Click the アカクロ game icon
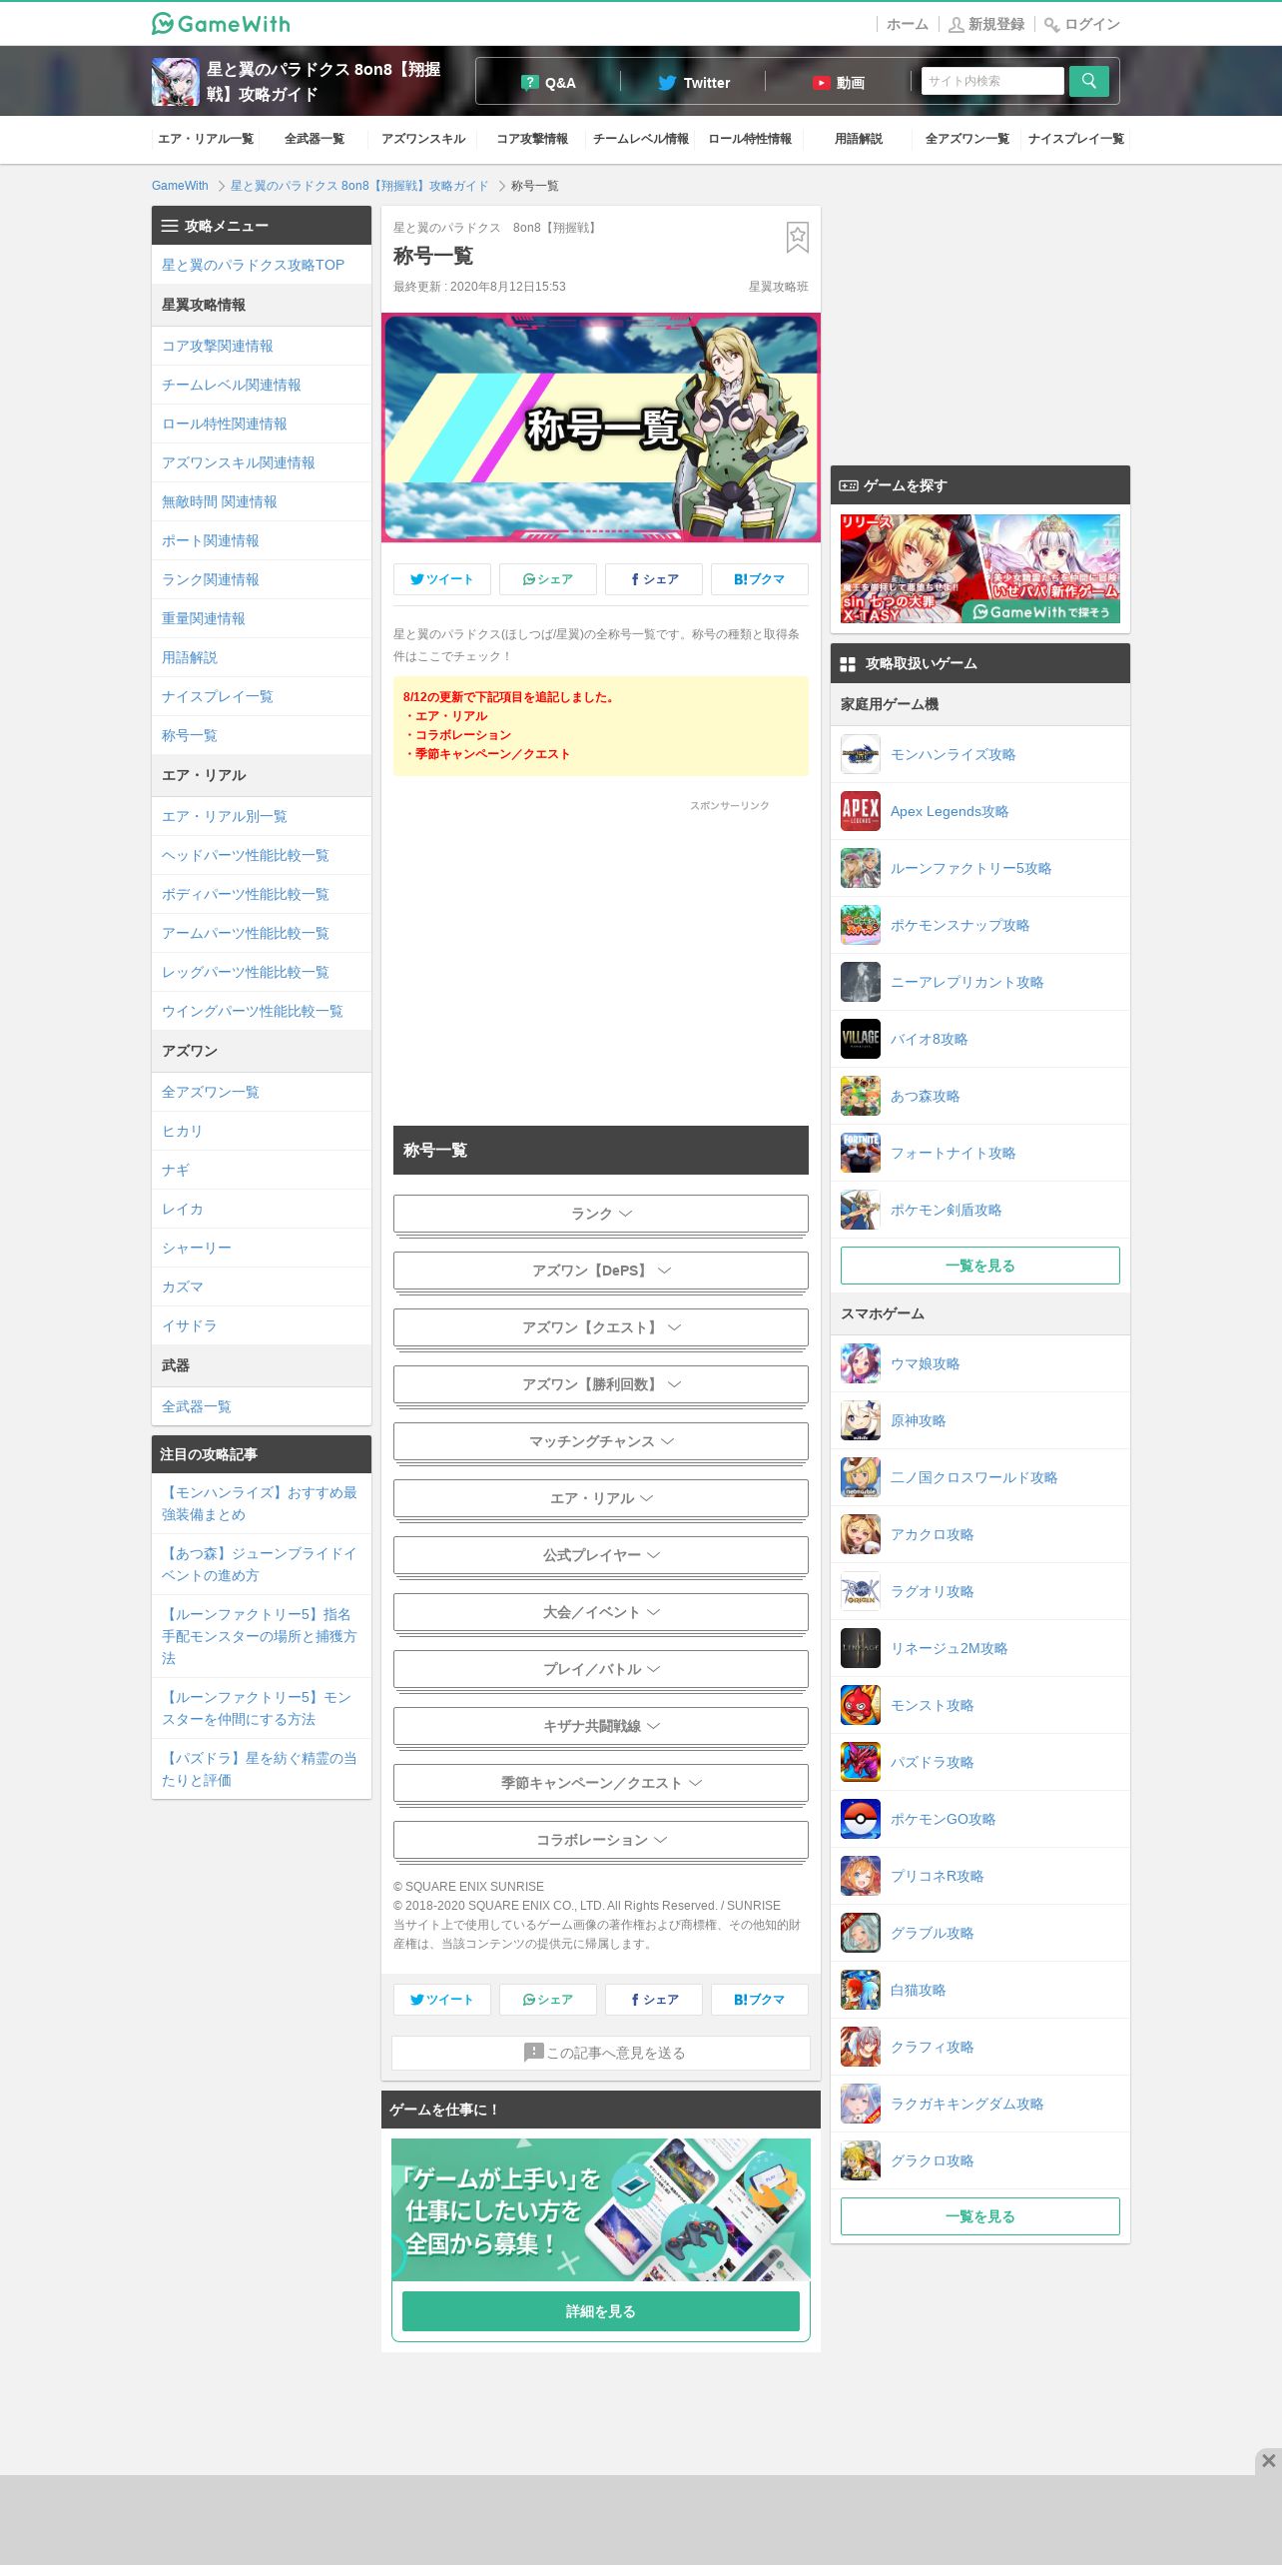The width and height of the screenshot is (1282, 2565). coord(860,1534)
